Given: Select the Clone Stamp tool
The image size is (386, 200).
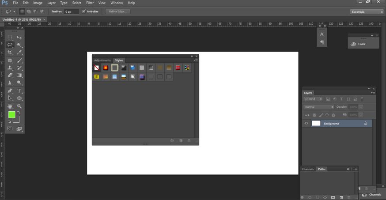Looking at the screenshot, I should (x=10, y=68).
